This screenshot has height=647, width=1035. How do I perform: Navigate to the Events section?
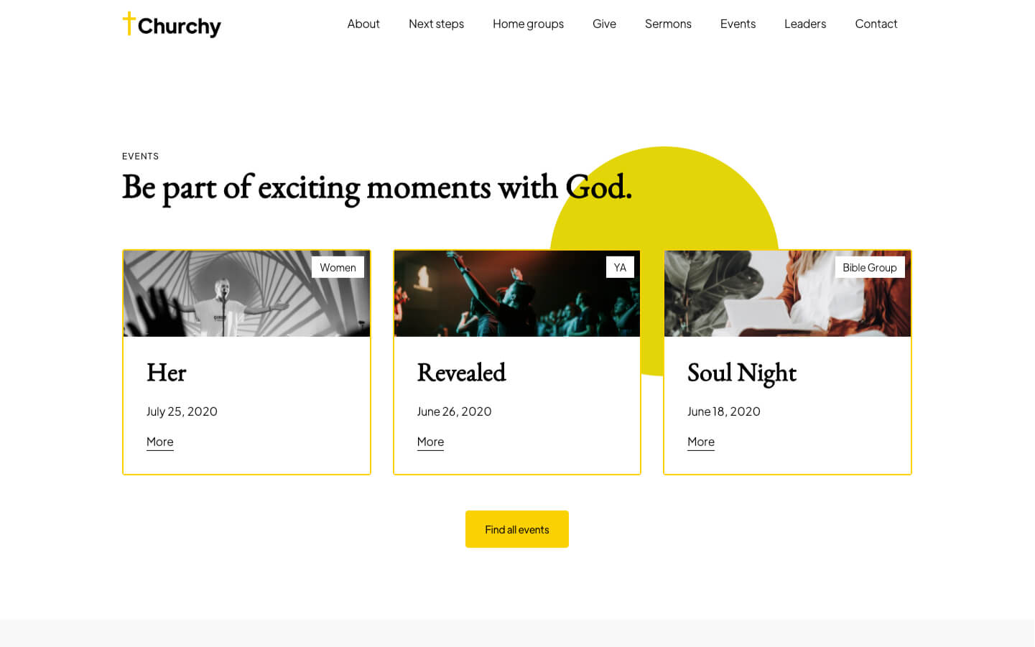point(738,24)
